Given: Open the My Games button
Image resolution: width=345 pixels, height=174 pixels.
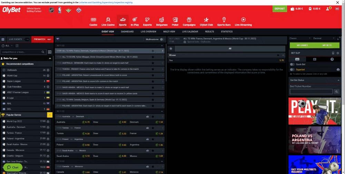Looking at the screenshot, I should click(x=302, y=45).
